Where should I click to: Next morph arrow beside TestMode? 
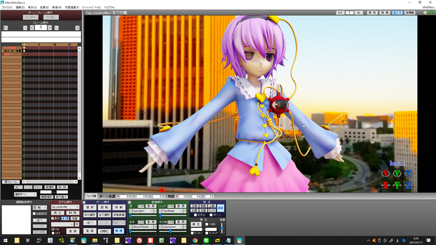click(x=185, y=211)
